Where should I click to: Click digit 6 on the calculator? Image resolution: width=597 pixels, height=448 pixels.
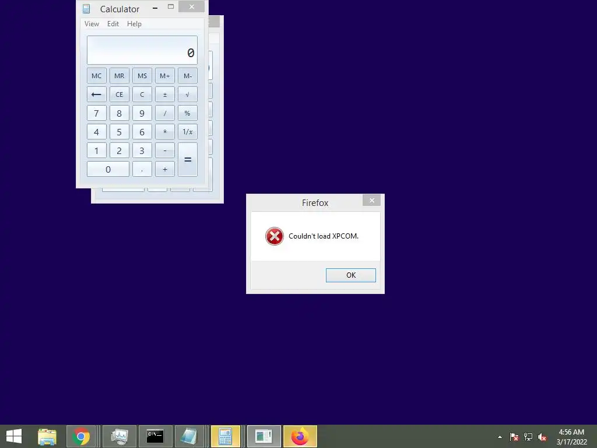tap(142, 131)
